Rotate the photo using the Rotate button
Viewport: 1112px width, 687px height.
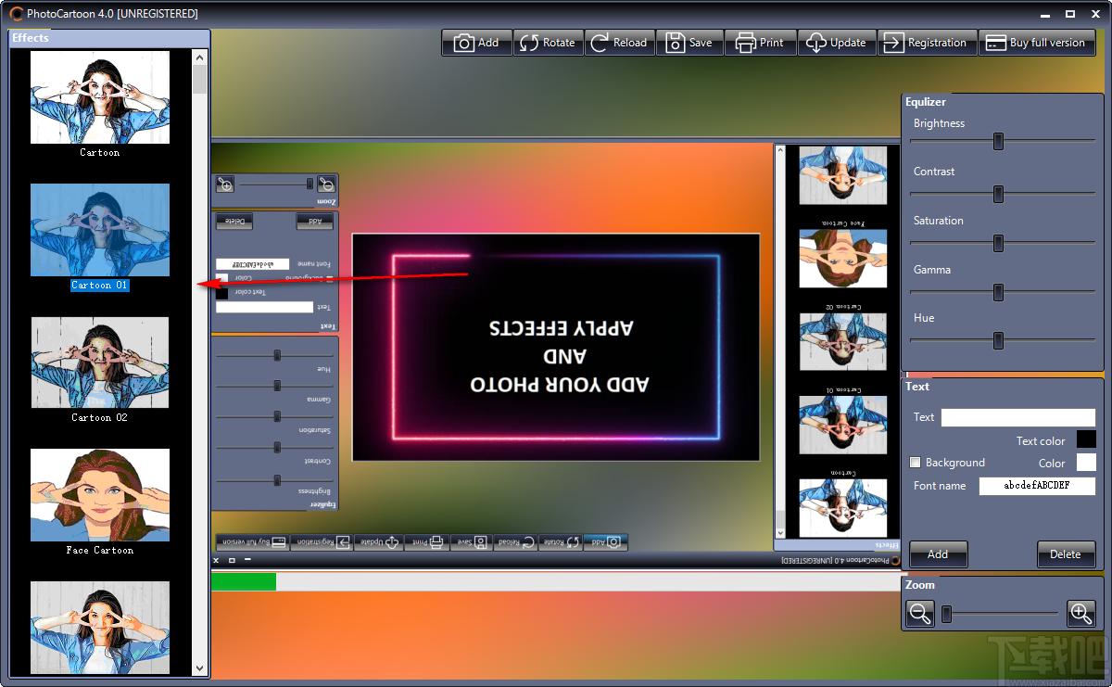(x=548, y=43)
